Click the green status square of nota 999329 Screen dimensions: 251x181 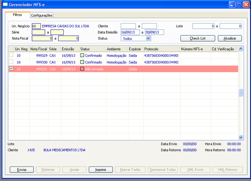click(82, 56)
